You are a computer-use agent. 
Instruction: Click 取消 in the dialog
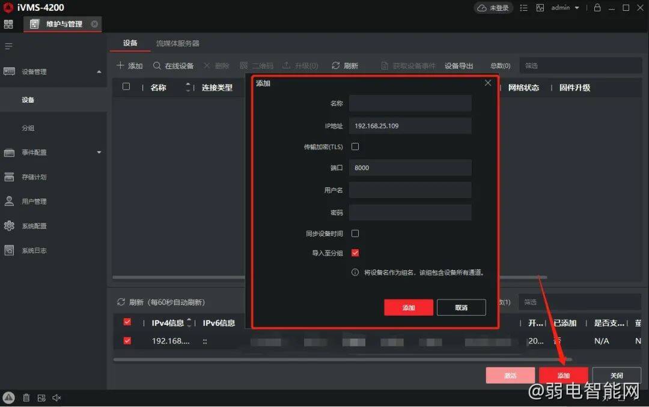coord(461,307)
